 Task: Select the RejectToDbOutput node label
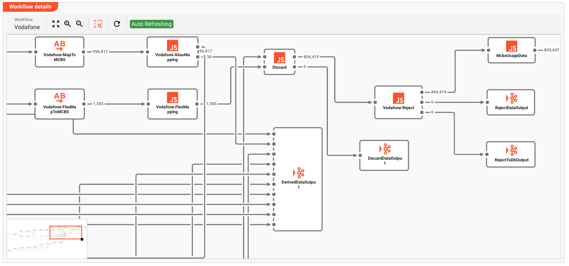512,160
